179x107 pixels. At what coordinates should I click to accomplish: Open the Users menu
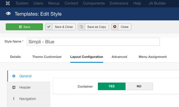click(39, 4)
